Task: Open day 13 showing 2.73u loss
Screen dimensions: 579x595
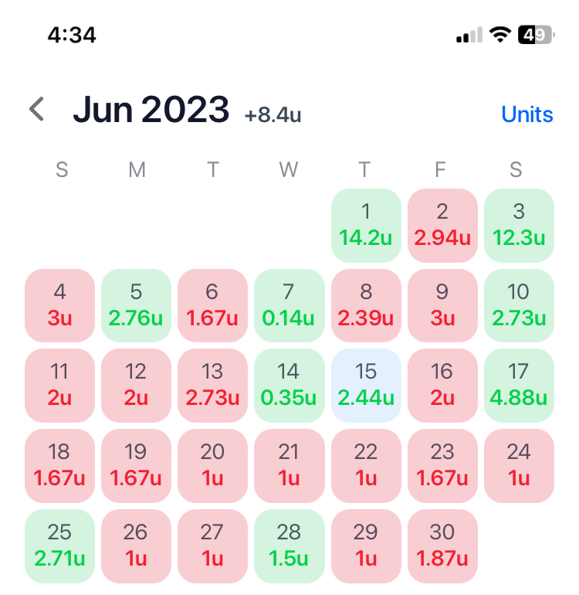Action: [x=212, y=385]
